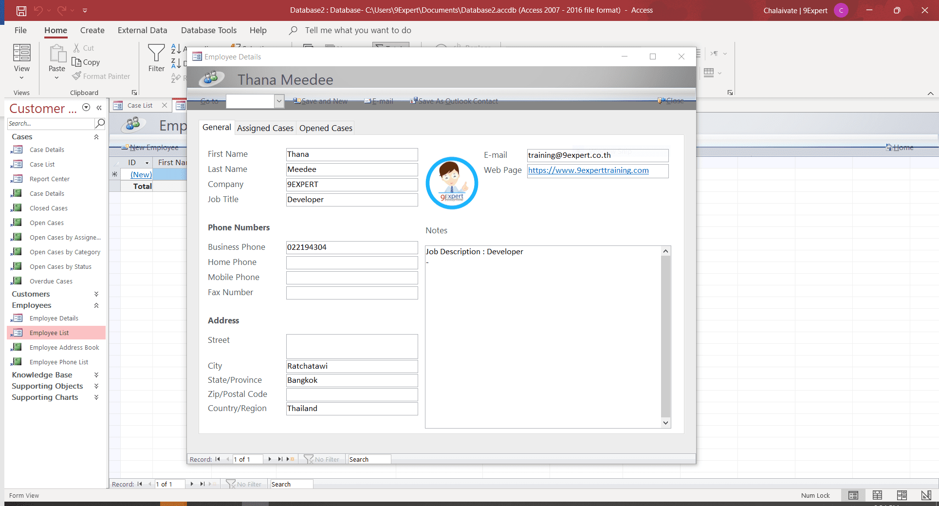Switch to Datasheet View from the status bar
The image size is (939, 506).
pos(877,495)
